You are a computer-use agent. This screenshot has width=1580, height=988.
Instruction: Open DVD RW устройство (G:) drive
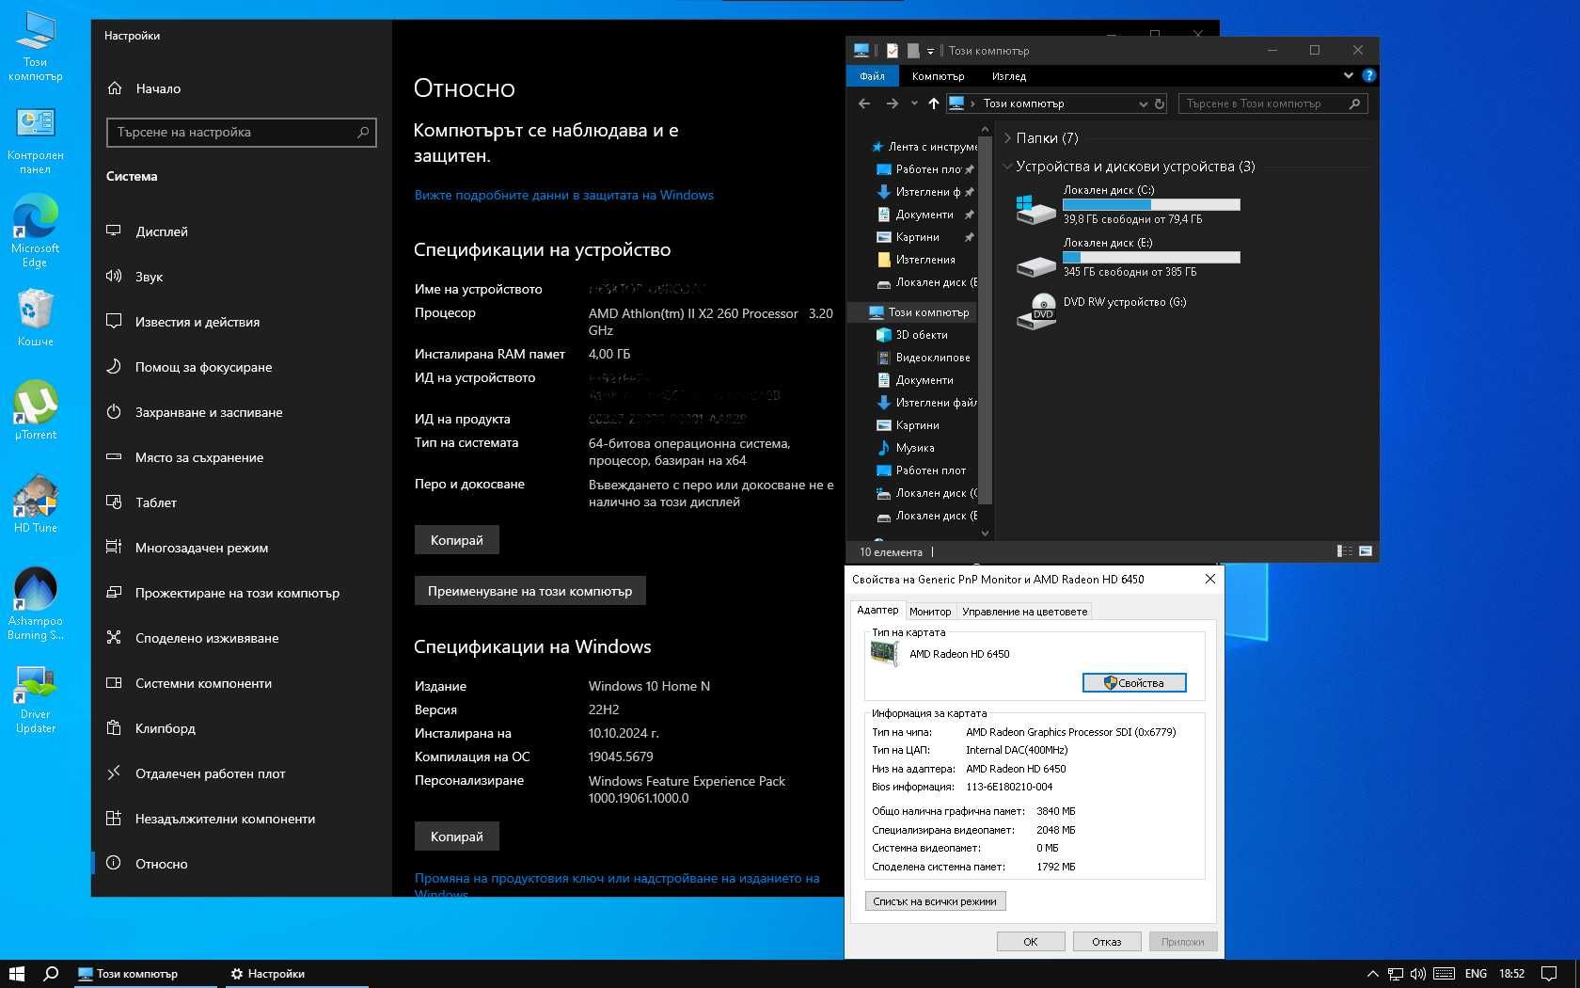click(x=1101, y=311)
